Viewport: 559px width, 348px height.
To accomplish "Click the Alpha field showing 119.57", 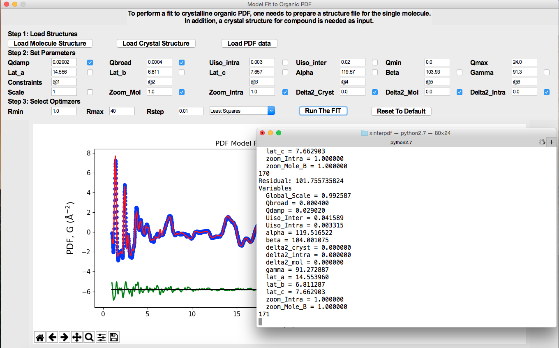I will 353,72.
